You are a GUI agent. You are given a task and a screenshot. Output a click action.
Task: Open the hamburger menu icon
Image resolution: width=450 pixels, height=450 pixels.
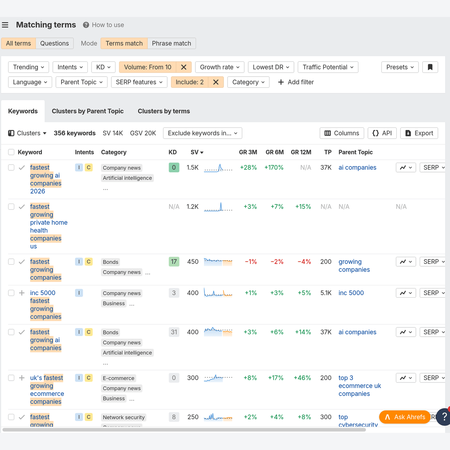pyautogui.click(x=5, y=25)
